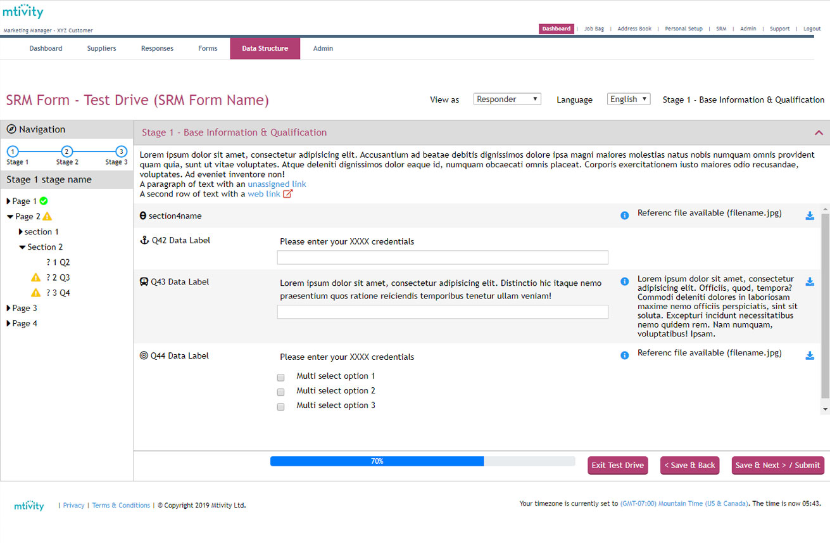Expand Page 3 in the navigation tree

[9, 308]
